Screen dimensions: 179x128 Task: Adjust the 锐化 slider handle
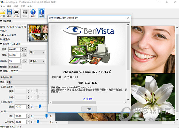(46, 116)
